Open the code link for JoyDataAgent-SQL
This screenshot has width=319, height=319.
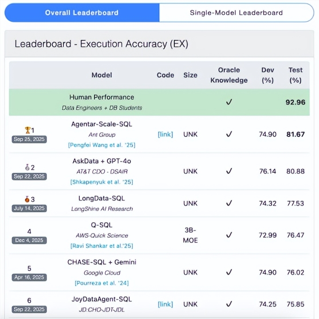coord(165,304)
